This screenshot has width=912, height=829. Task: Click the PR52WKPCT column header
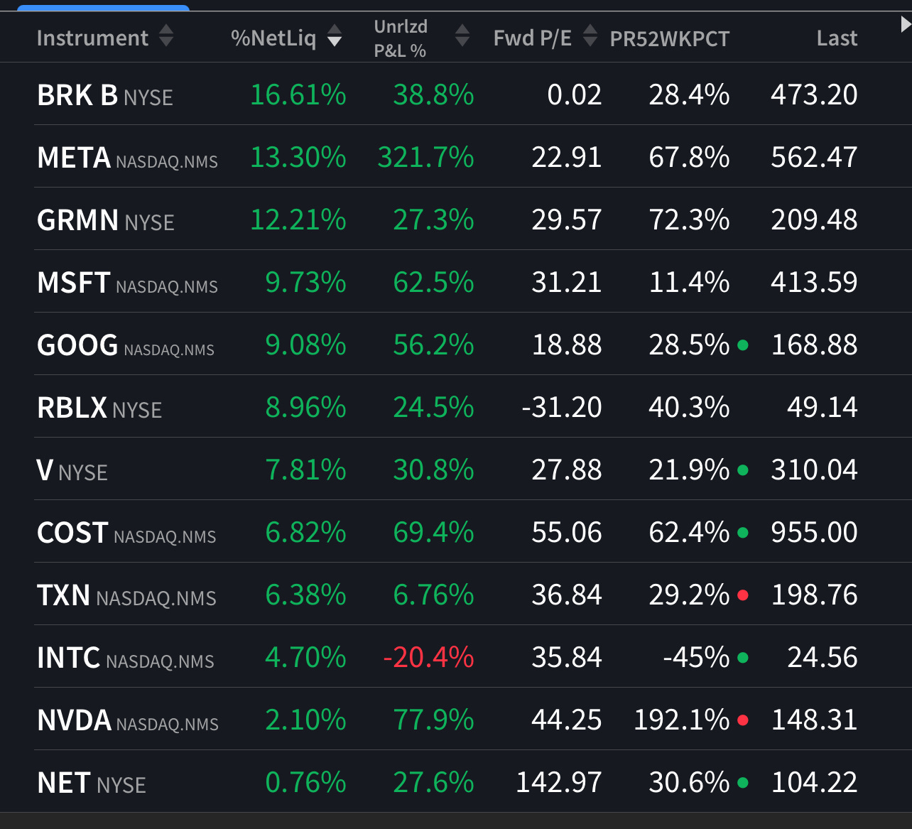(x=670, y=38)
